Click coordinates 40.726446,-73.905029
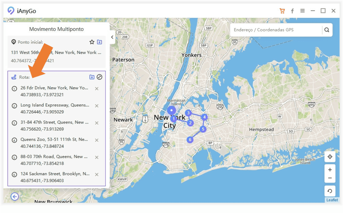Image resolution: width=343 pixels, height=213 pixels. point(42,112)
